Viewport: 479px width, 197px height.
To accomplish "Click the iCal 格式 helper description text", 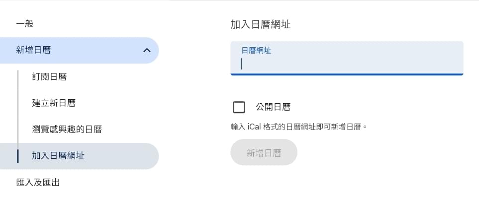I will (x=299, y=127).
